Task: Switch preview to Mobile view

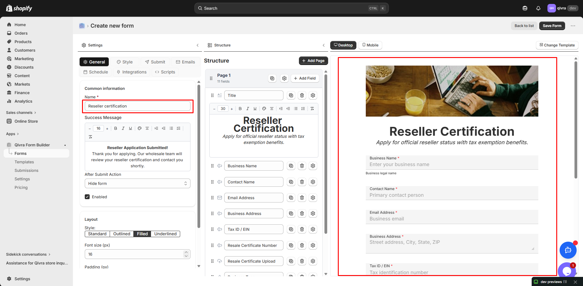Action: [x=370, y=45]
